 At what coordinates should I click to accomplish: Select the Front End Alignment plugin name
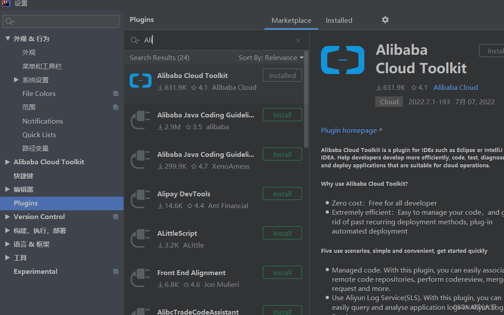[x=191, y=273]
